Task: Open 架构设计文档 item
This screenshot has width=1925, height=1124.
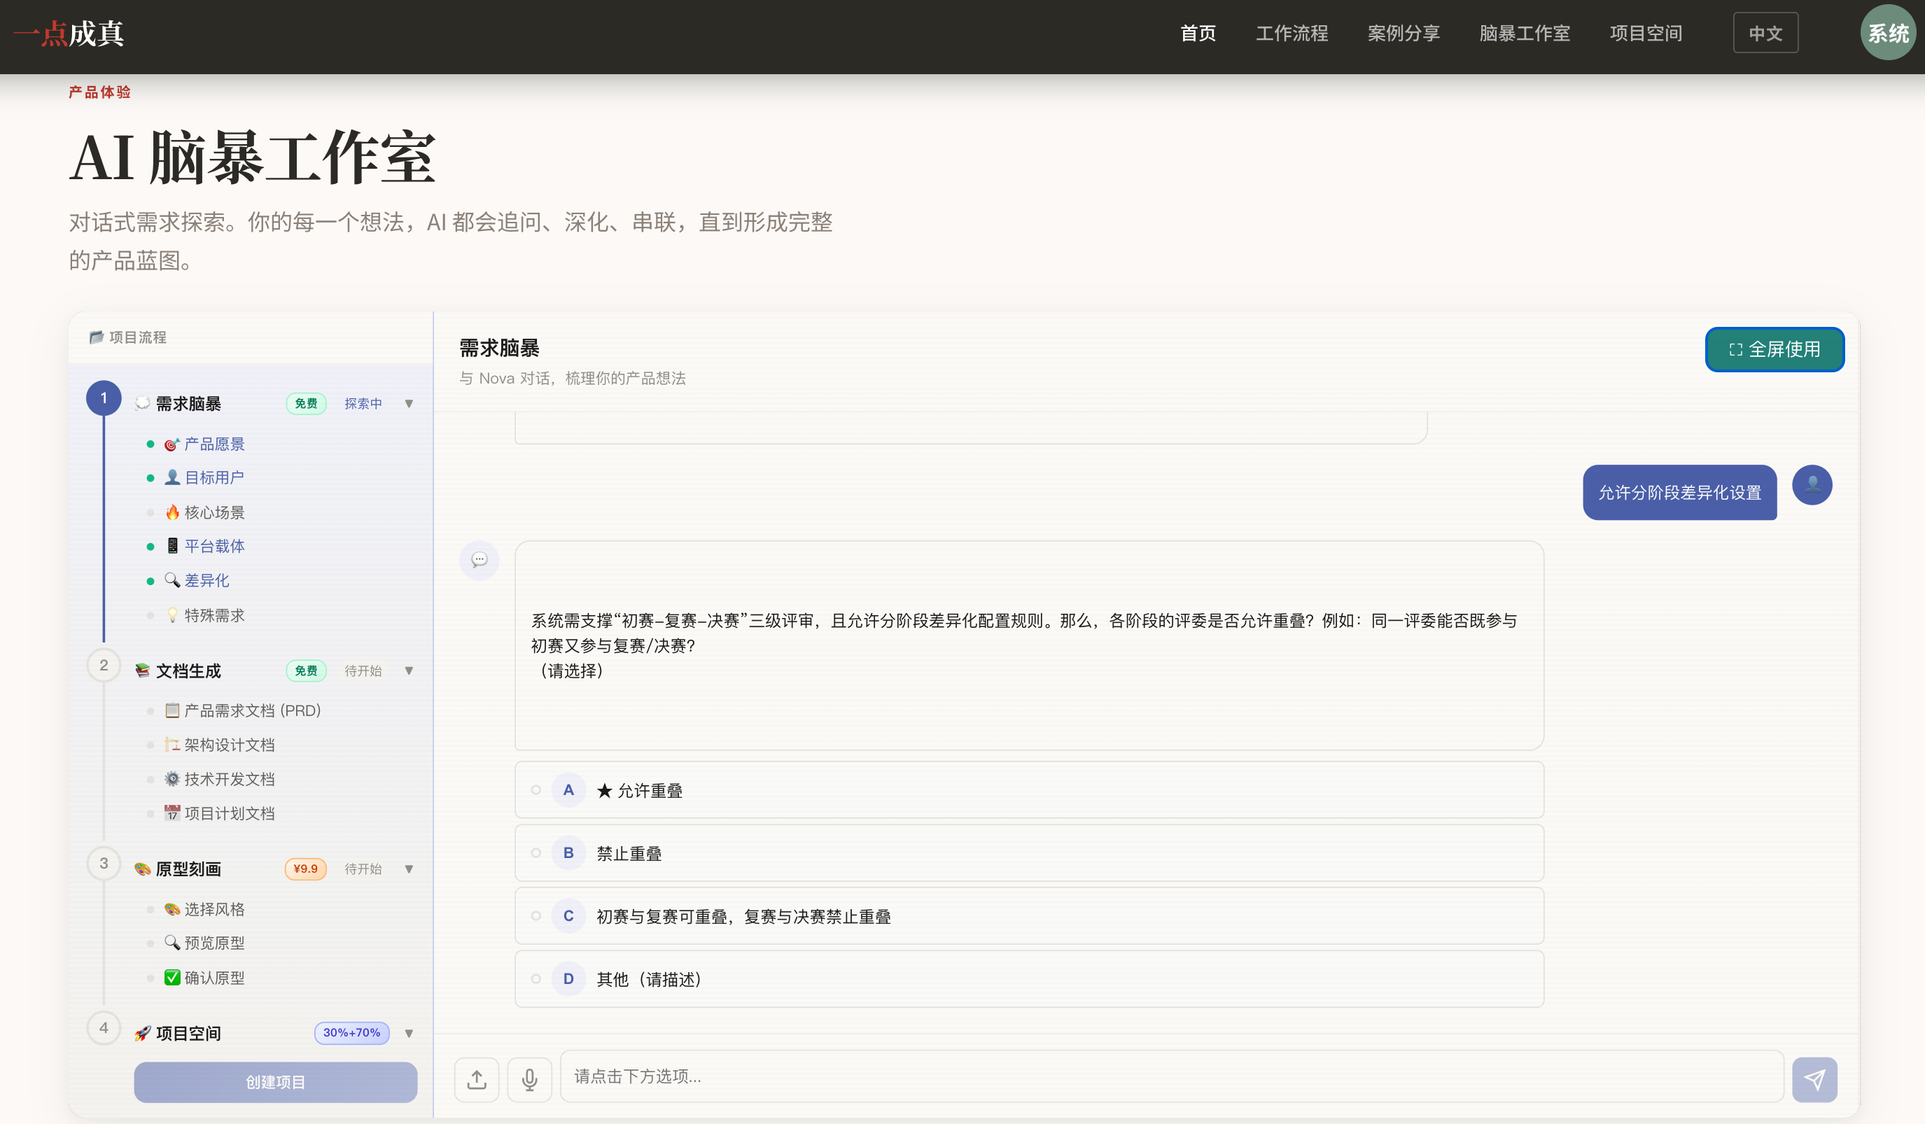Action: [x=229, y=745]
